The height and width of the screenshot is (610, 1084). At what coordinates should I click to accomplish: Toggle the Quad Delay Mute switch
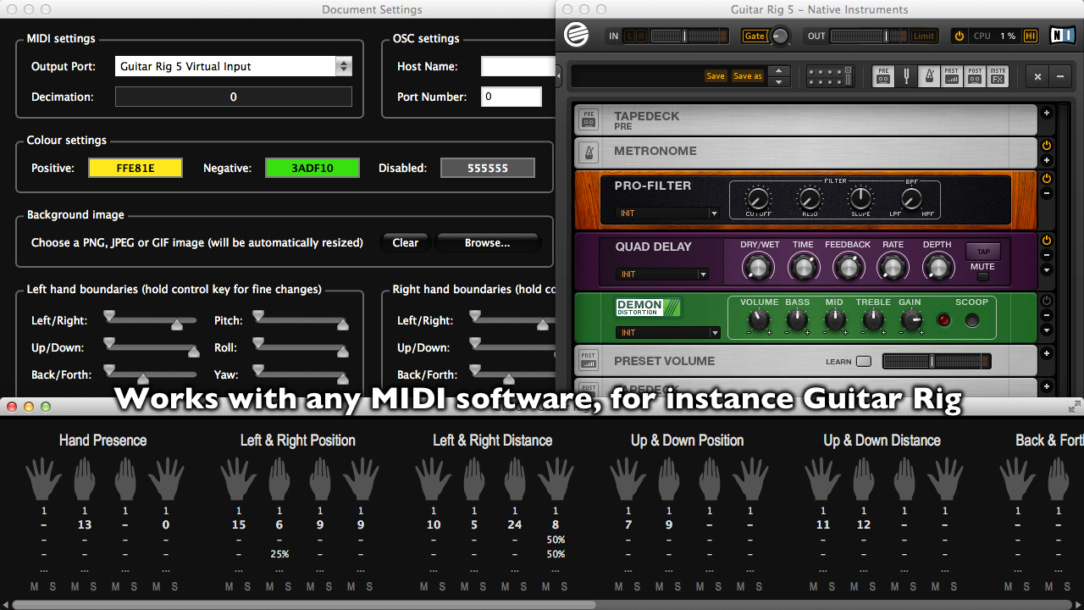982,276
